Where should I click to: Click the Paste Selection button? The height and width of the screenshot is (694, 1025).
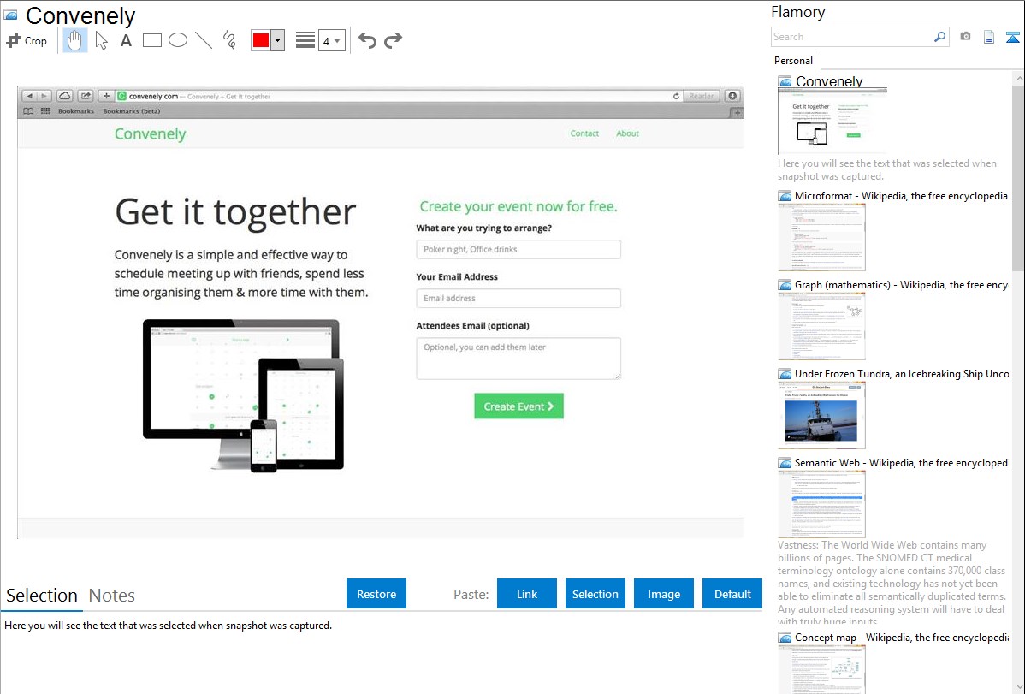(x=595, y=593)
